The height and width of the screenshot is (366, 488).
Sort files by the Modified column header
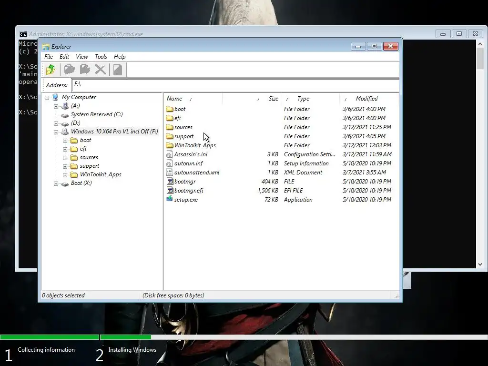tap(368, 99)
